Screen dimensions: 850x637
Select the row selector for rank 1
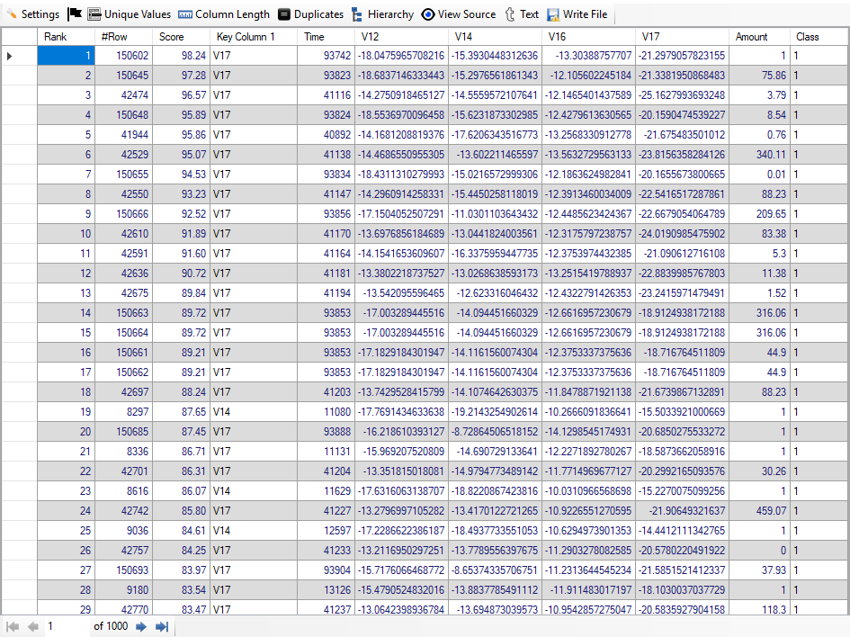[10, 56]
